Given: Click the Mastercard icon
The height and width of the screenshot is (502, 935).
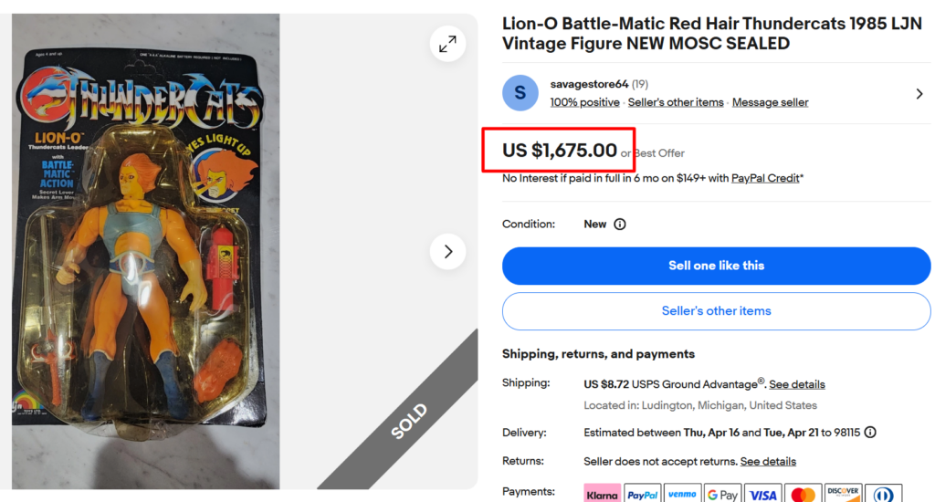Looking at the screenshot, I should tap(804, 494).
